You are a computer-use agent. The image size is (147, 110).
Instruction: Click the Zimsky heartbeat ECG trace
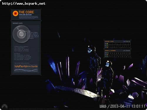click(x=119, y=55)
